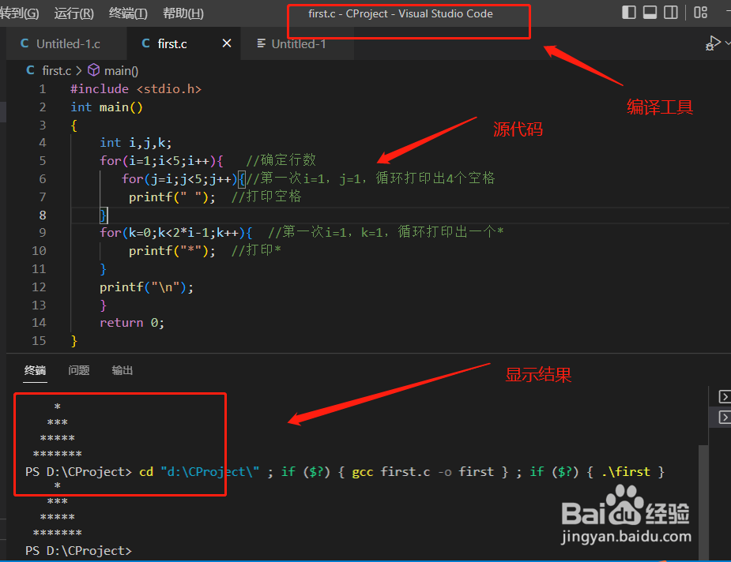This screenshot has height=562, width=731.
Task: Click the printf("*"); statement
Action: (172, 251)
